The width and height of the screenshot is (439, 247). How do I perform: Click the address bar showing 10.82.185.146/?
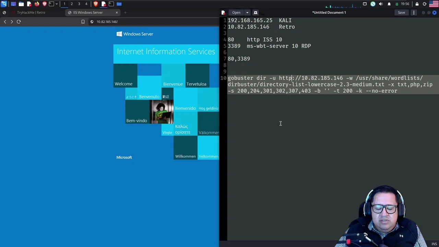pos(154,22)
